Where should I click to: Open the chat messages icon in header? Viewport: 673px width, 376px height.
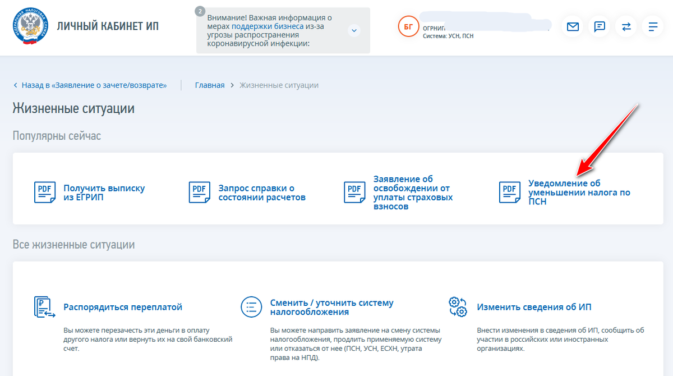[600, 26]
